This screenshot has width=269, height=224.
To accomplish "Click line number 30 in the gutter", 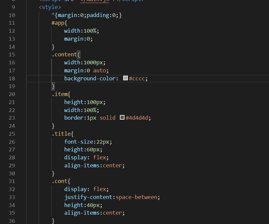I will click(x=12, y=173).
